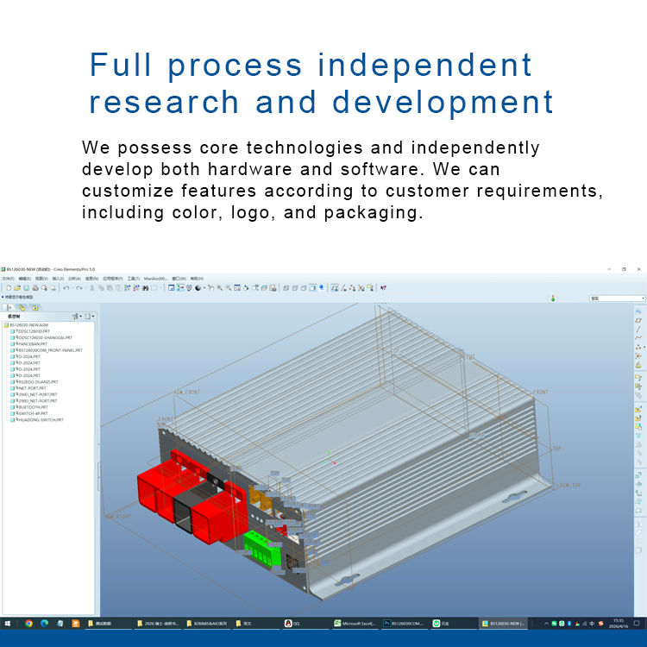647x647 pixels.
Task: Click the shaded display sphere icon
Action: [198, 288]
